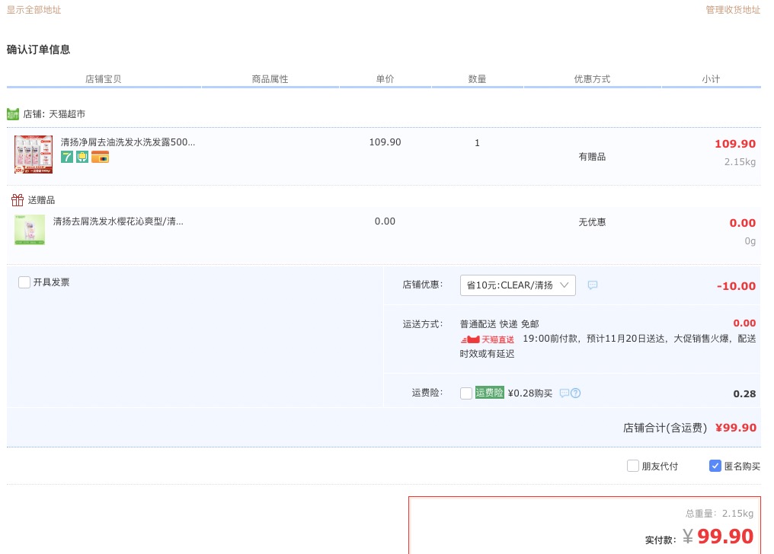
Task: Click the 店铺优惠 label
Action: [x=423, y=285]
